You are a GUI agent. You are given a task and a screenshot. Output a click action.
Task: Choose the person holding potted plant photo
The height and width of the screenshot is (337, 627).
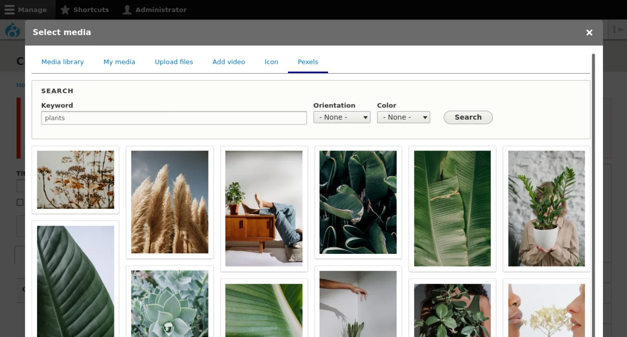[x=547, y=208]
